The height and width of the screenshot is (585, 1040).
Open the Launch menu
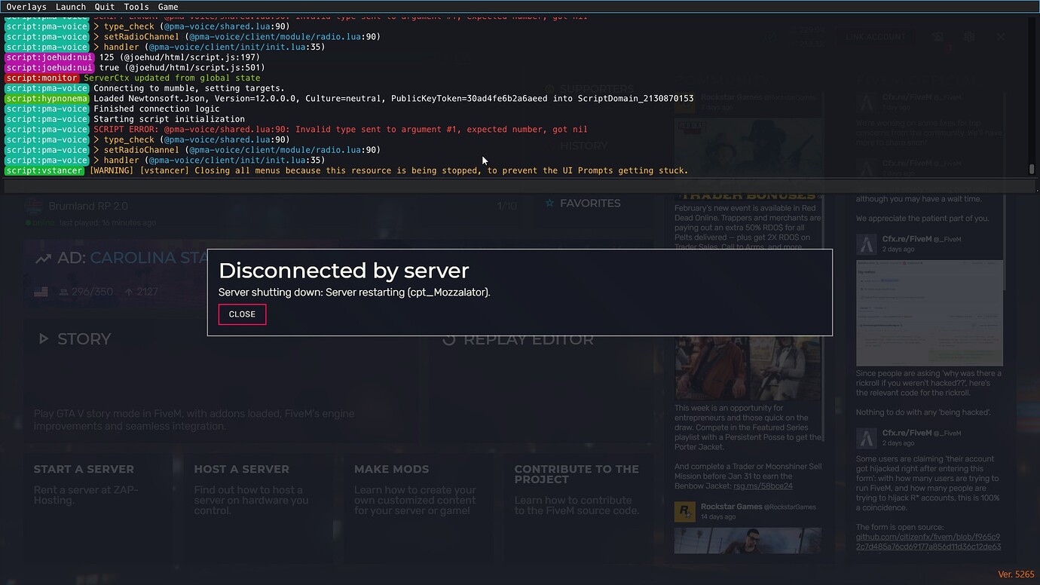[70, 7]
